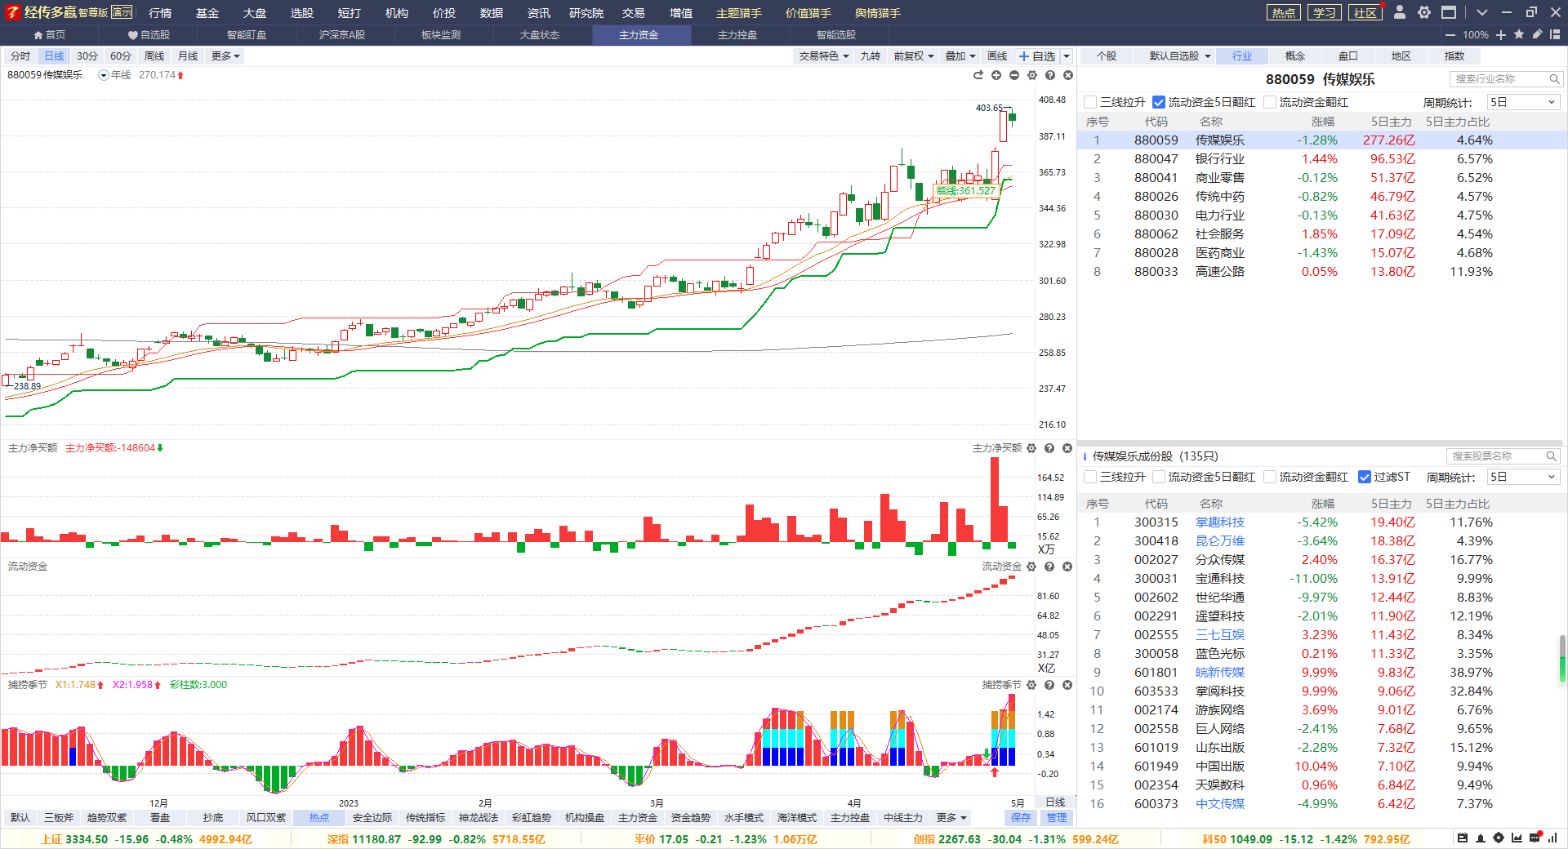The width and height of the screenshot is (1568, 849).
Task: Click the signal strength icon in status bar
Action: point(1552,838)
